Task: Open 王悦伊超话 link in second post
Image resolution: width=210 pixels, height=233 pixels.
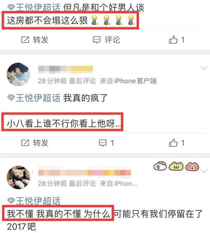Action: tap(38, 98)
